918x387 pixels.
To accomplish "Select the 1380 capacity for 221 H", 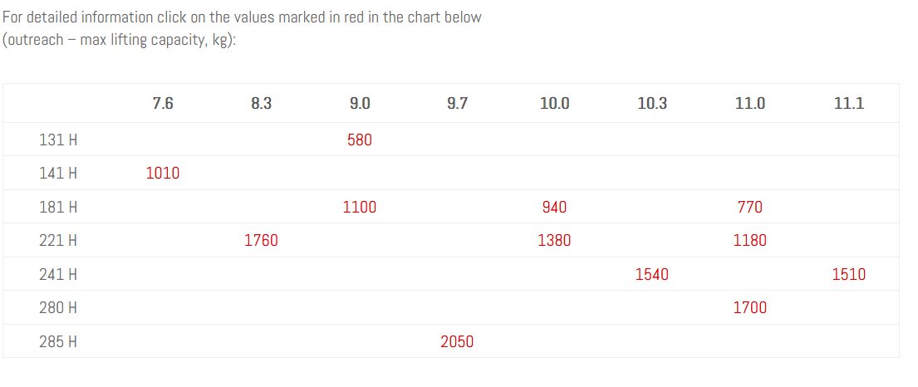I will (x=554, y=241).
